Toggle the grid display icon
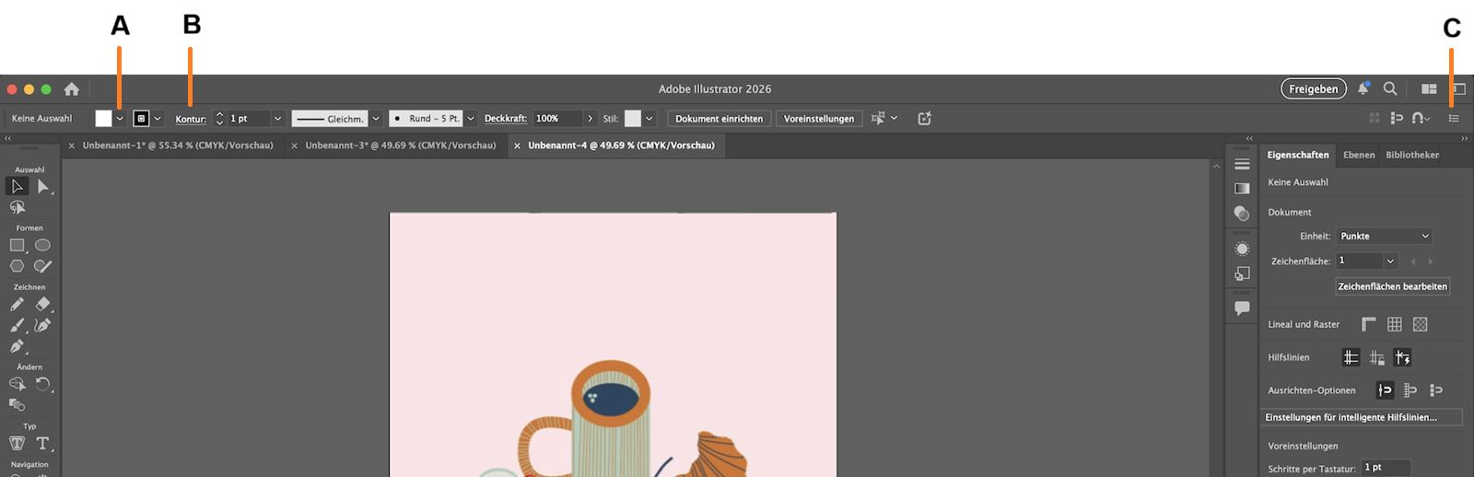 click(x=1395, y=324)
